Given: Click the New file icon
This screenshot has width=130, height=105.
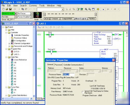Looking at the screenshot, I should pyautogui.click(x=3, y=9).
